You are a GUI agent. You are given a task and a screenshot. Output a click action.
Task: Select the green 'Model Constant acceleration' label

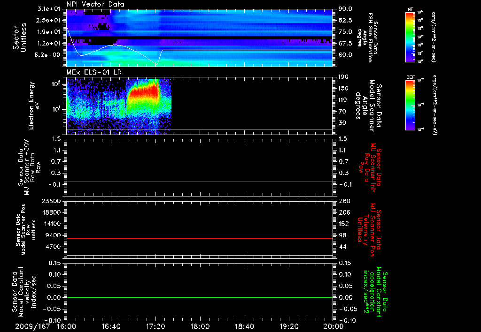(375, 292)
